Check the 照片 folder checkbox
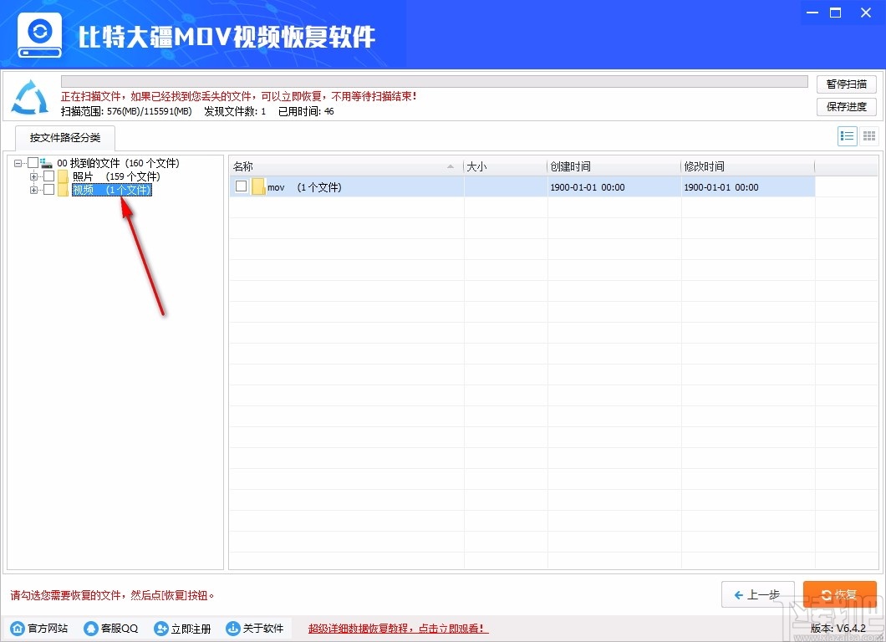This screenshot has width=886, height=642. pos(48,176)
